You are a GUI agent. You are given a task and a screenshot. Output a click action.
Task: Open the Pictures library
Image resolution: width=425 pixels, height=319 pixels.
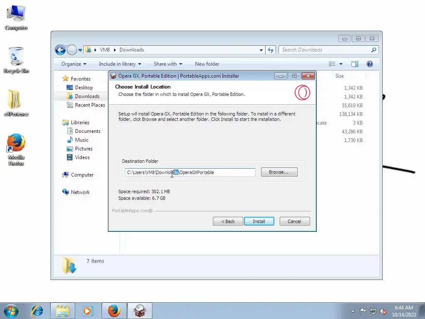tap(84, 149)
